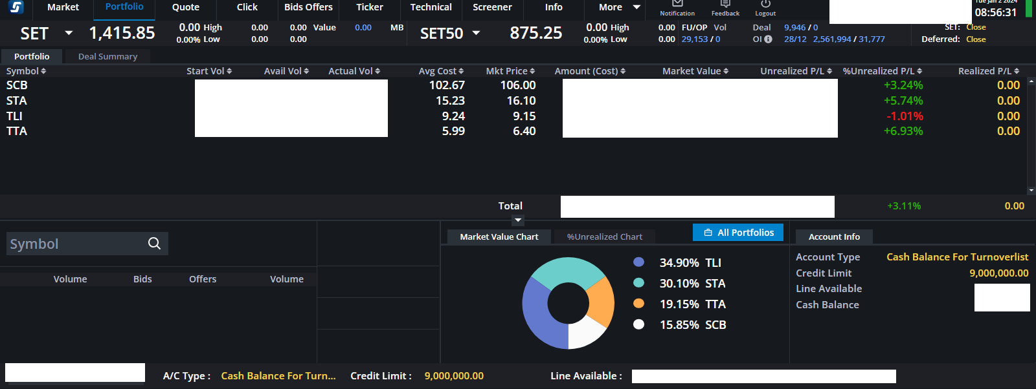The image size is (1036, 389).
Task: Select the Portfolio menu item
Action: 124,6
